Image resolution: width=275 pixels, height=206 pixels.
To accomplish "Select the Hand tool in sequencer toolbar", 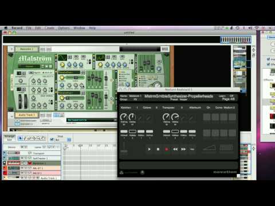I will [x=43, y=138].
